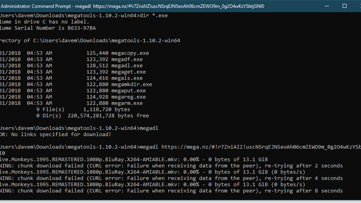Click the megaget.exe filename entry
The width and height of the screenshot is (361, 203).
pos(128,72)
